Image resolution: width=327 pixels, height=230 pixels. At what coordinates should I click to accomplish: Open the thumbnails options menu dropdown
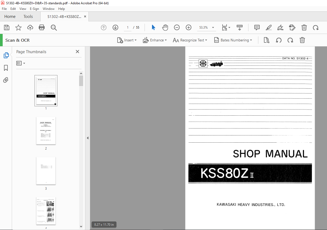click(21, 63)
